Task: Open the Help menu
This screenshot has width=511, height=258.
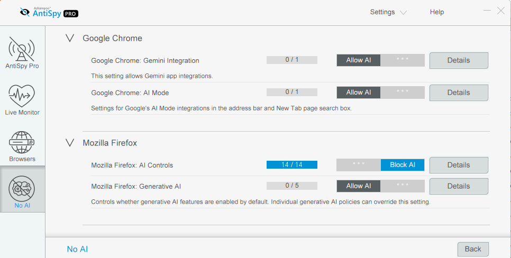Action: (x=437, y=12)
